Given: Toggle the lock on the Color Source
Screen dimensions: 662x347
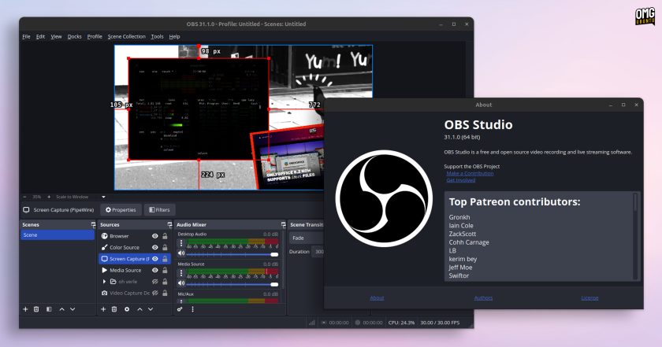Looking at the screenshot, I should [165, 248].
